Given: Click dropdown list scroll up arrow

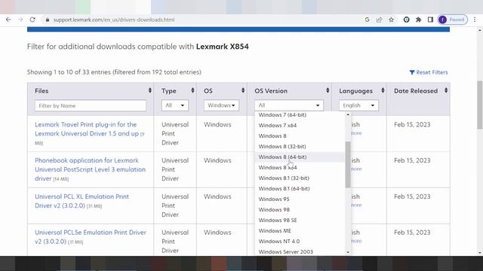Looking at the screenshot, I should point(348,114).
